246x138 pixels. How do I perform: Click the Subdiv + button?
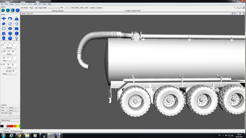click(x=93, y=7)
